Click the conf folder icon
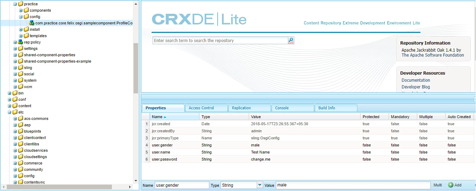476x191 pixels. point(15,99)
